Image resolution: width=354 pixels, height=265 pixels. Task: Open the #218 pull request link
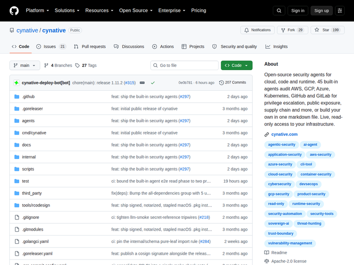pyautogui.click(x=204, y=217)
